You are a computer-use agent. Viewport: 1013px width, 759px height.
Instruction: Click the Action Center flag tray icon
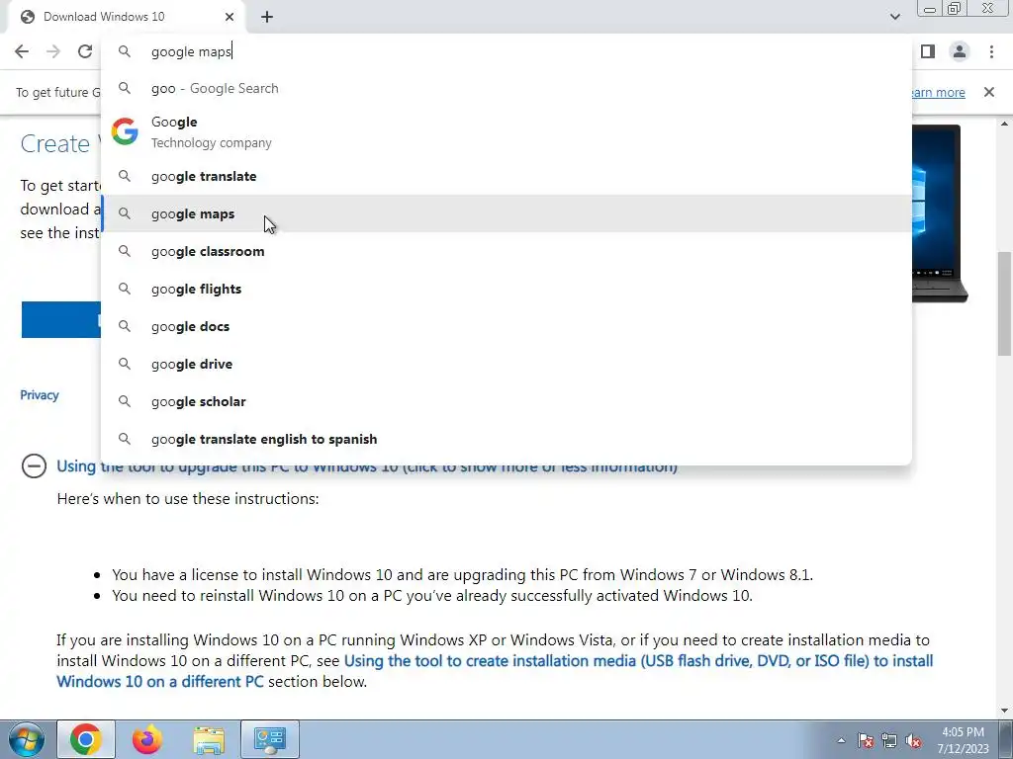(x=866, y=740)
